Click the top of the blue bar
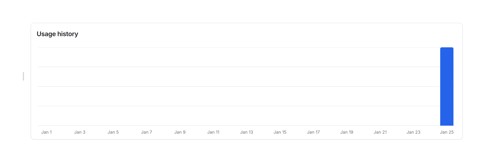Viewport: 486px width, 163px height. coord(447,48)
